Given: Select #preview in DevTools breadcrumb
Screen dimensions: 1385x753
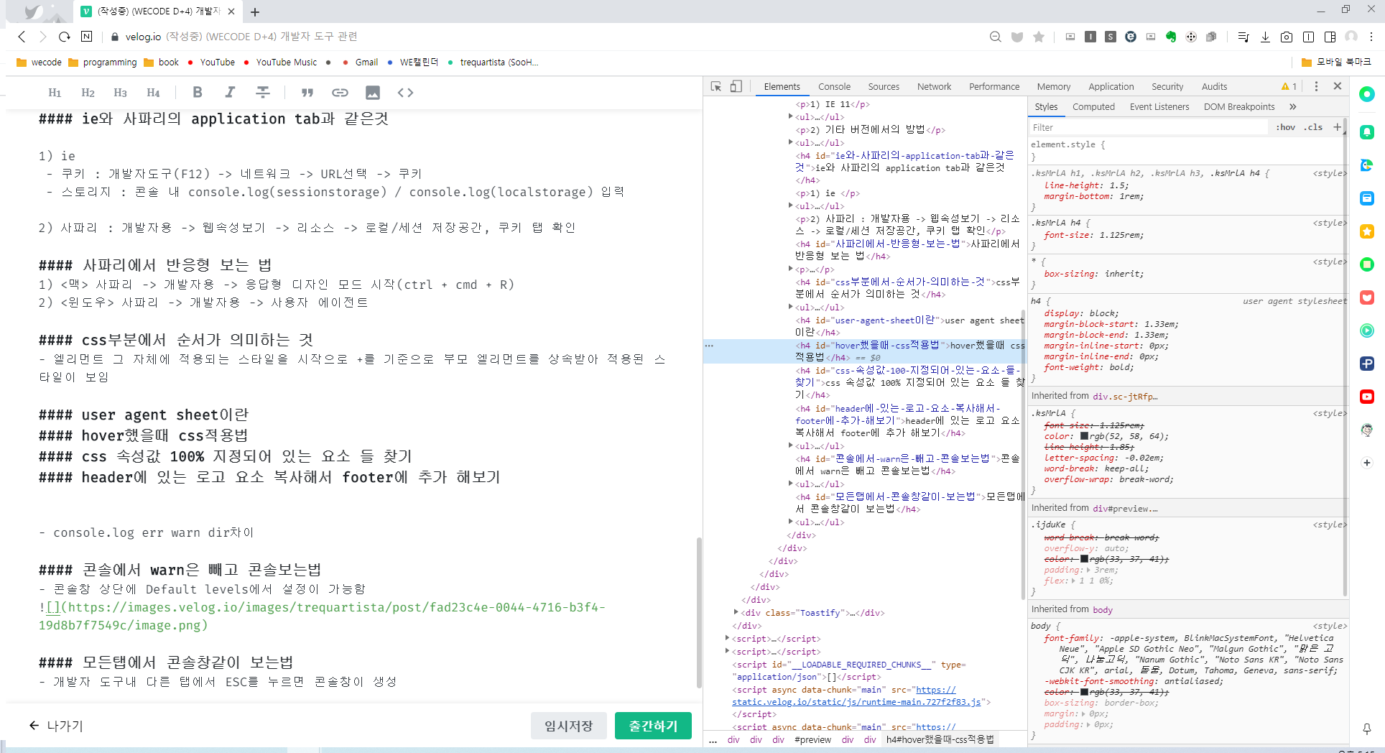Looking at the screenshot, I should point(812,739).
